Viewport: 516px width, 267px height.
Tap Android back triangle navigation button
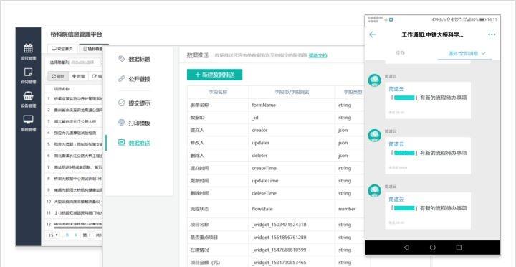(406, 248)
